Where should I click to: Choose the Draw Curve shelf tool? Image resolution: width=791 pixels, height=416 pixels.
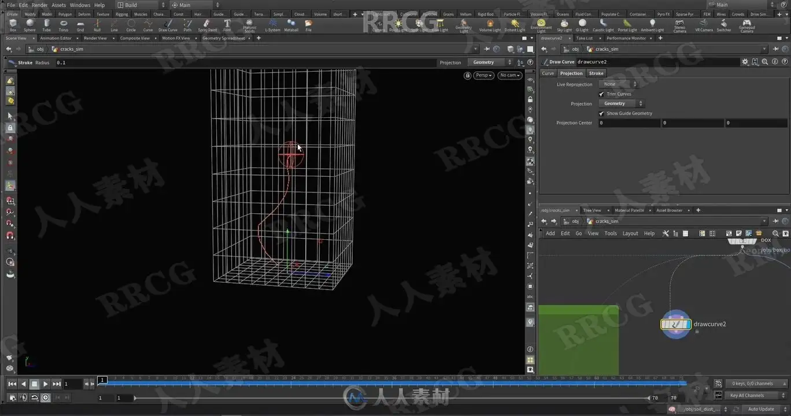click(168, 25)
